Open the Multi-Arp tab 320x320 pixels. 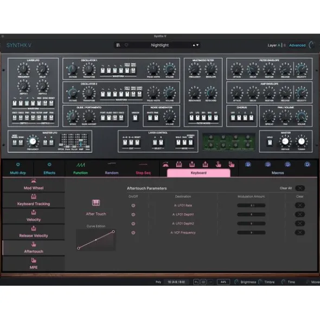click(x=18, y=173)
